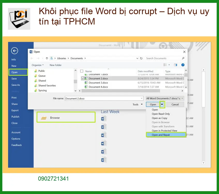Click the Word icon in Open dialog title

point(31,52)
